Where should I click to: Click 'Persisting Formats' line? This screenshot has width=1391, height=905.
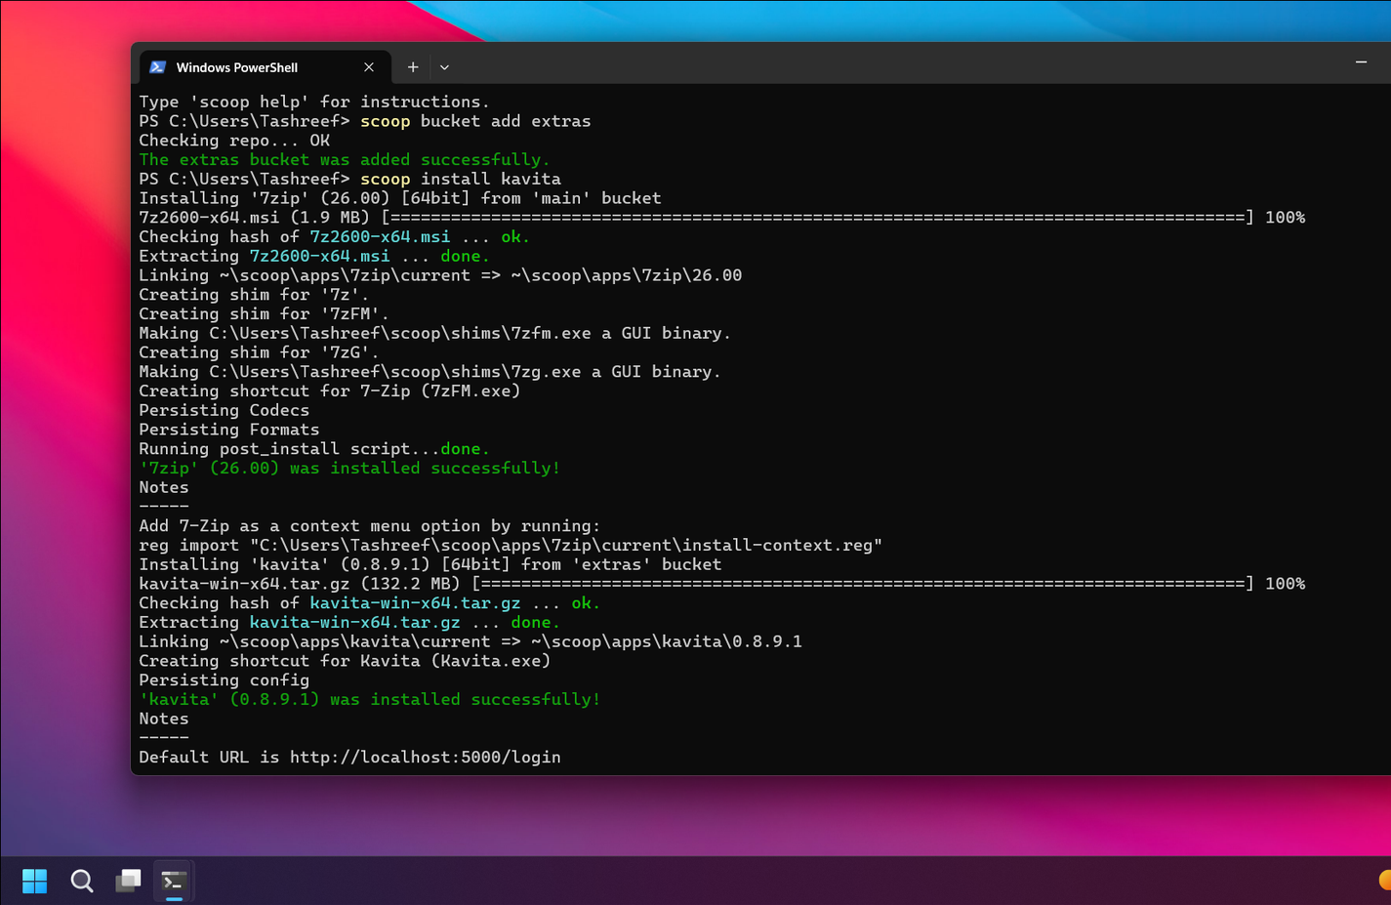coord(229,430)
